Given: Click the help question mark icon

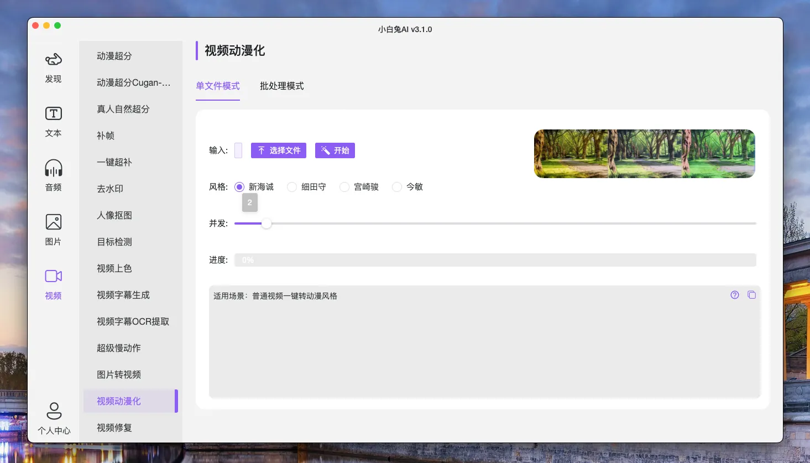Looking at the screenshot, I should click(734, 295).
